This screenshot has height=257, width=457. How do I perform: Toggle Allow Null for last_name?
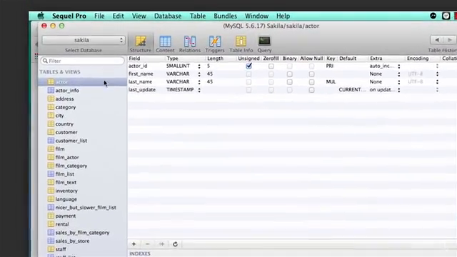[x=311, y=82]
